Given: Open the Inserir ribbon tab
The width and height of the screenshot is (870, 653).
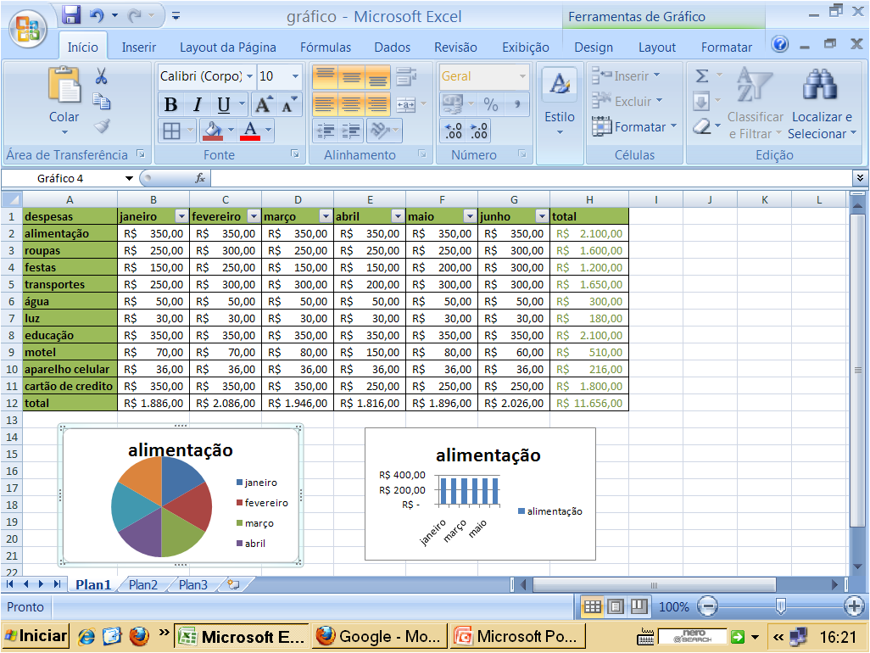Looking at the screenshot, I should 139,47.
